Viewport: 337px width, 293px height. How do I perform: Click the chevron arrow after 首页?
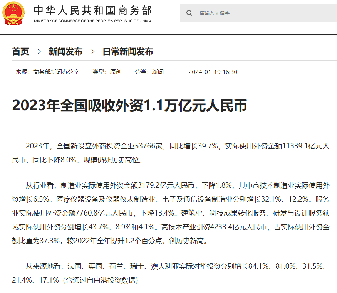[39, 52]
